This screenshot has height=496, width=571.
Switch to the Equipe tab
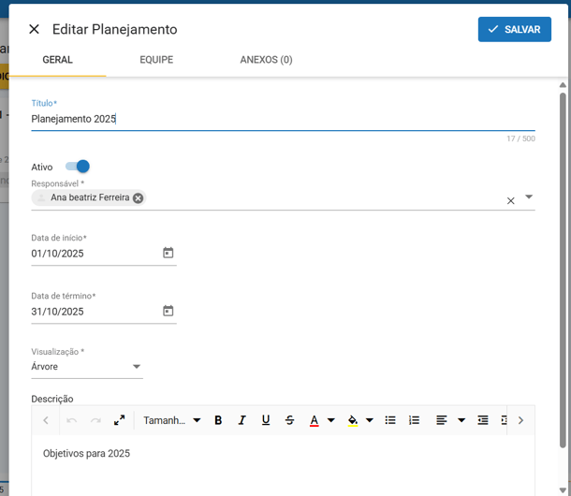tap(156, 60)
